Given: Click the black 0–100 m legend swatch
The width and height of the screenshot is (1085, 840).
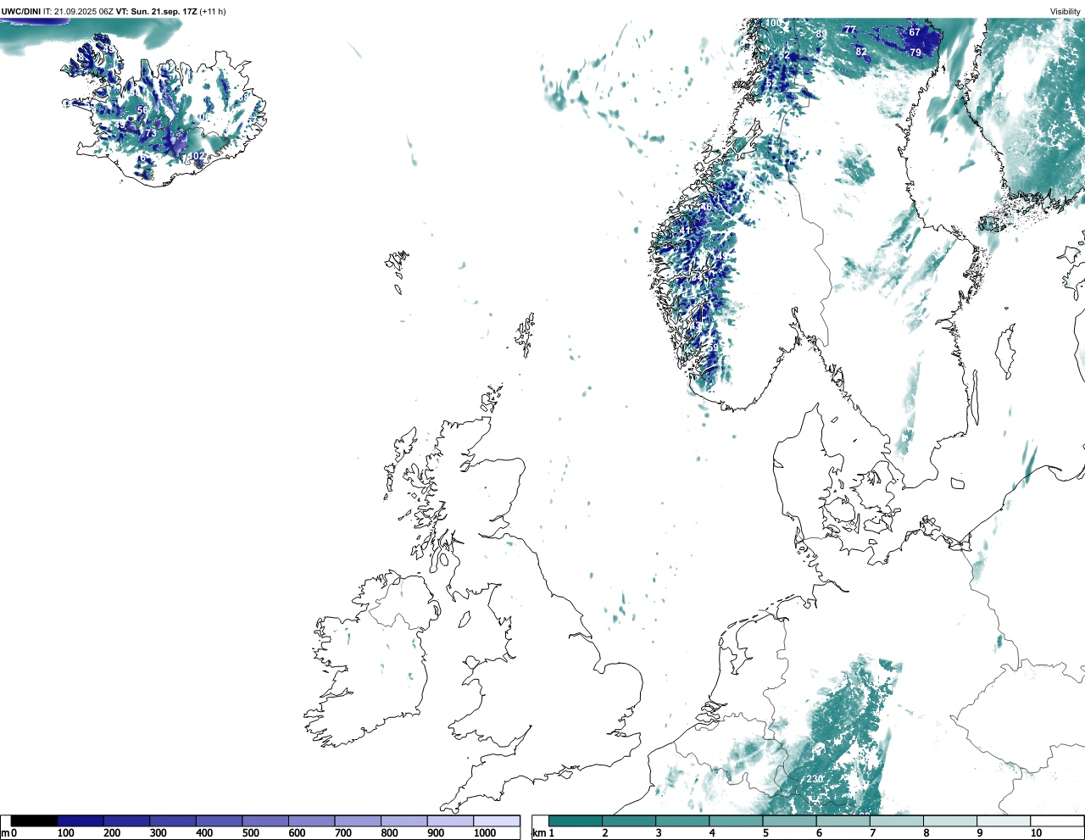Looking at the screenshot, I should click(35, 821).
